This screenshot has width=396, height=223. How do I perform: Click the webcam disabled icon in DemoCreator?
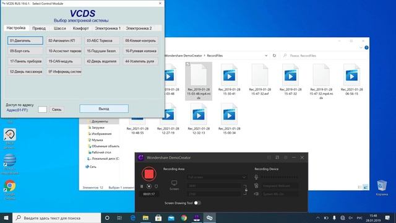point(256,186)
